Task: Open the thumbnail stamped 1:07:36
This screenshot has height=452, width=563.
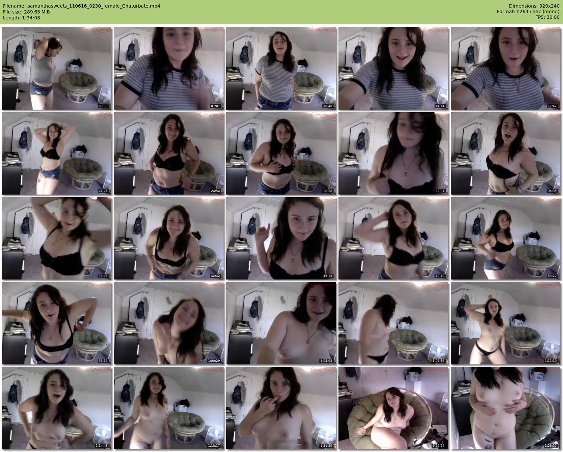Action: click(x=393, y=323)
